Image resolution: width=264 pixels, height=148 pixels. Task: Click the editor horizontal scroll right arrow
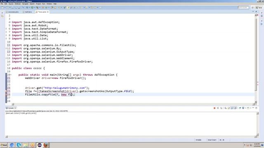click(254, 104)
